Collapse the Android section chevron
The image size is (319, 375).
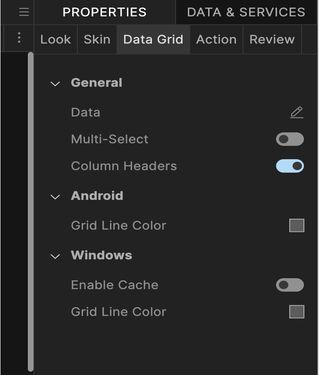pyautogui.click(x=55, y=196)
